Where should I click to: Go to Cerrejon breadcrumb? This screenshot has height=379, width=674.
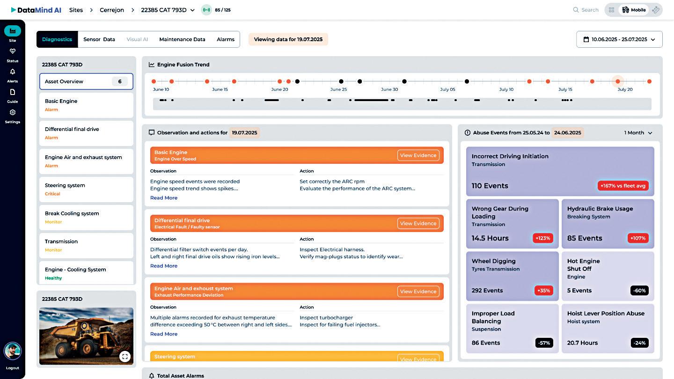click(x=112, y=10)
